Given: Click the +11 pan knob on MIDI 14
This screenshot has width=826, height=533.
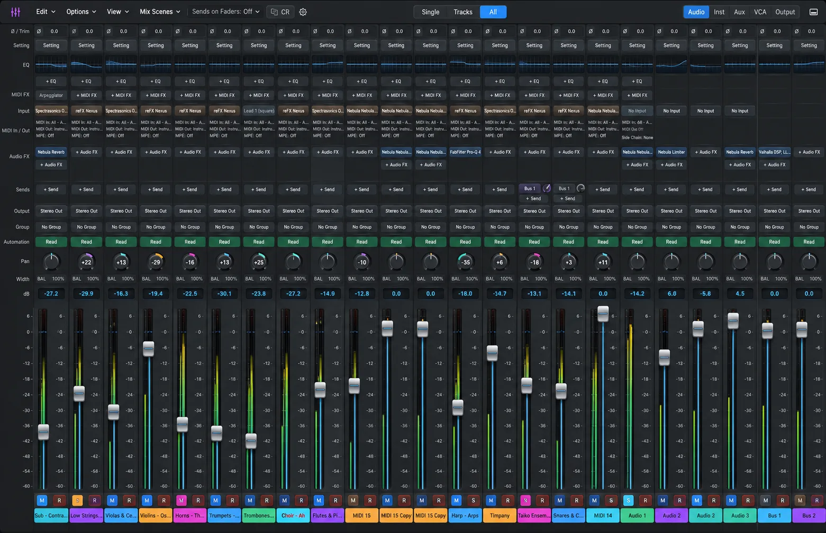Looking at the screenshot, I should click(x=603, y=262).
